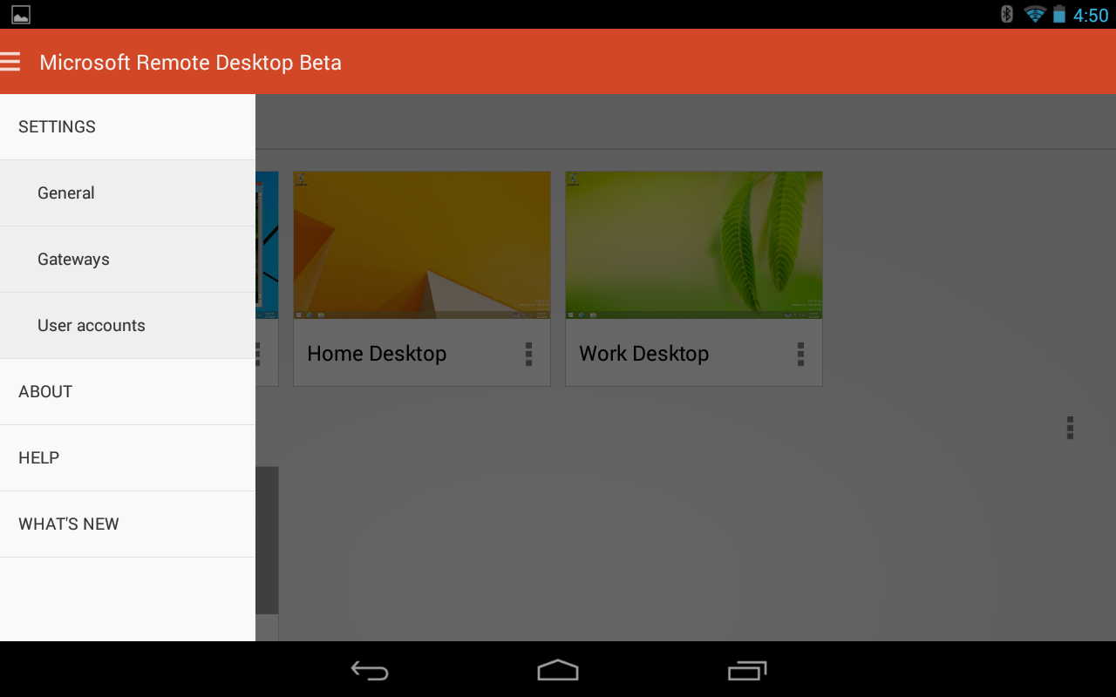Tap the Microsoft Remote Desktop Beta title

pos(190,63)
